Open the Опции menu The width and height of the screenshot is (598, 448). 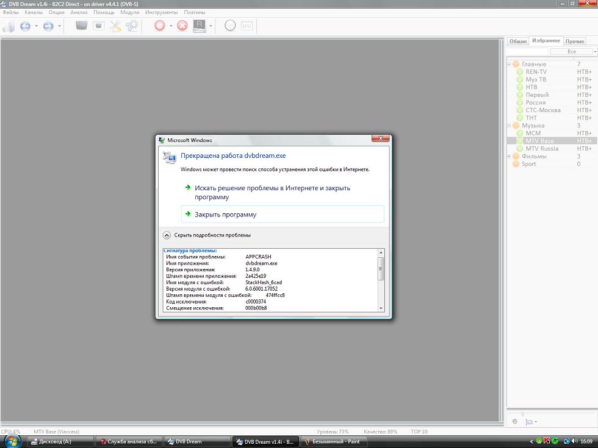(x=56, y=12)
